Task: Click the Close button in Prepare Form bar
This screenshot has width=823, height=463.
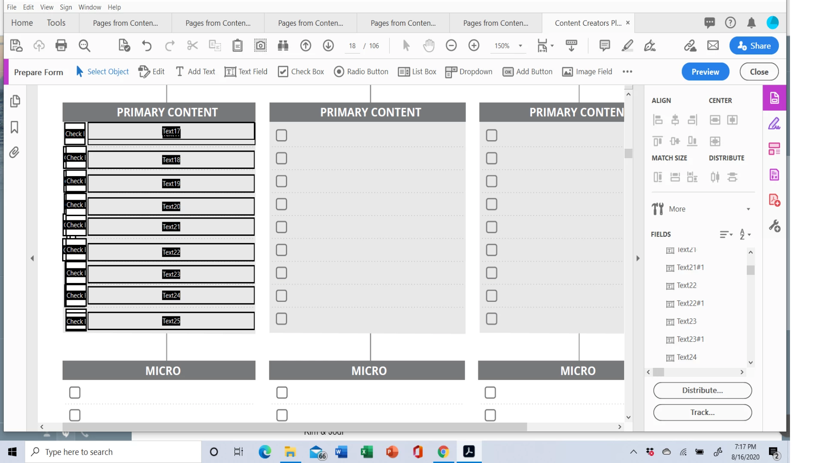Action: point(759,72)
